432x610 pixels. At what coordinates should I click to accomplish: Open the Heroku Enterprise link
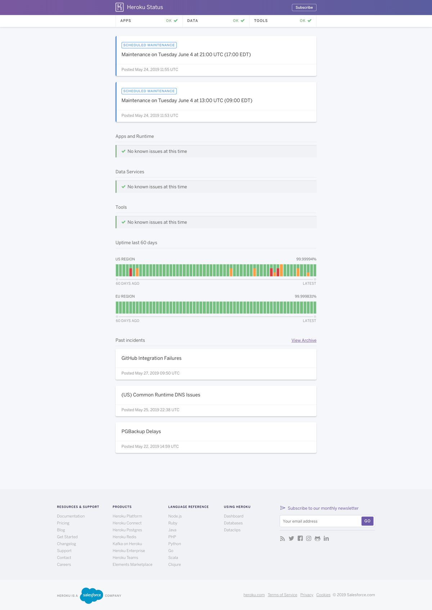[x=129, y=551]
